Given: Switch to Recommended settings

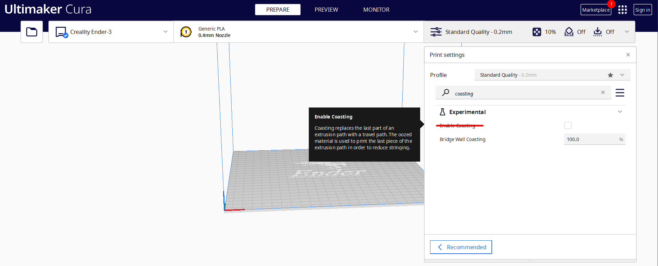Looking at the screenshot, I should (461, 247).
